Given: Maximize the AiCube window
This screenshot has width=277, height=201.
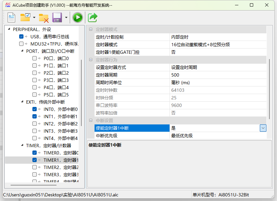Looking at the screenshot, I should pos(252,5).
